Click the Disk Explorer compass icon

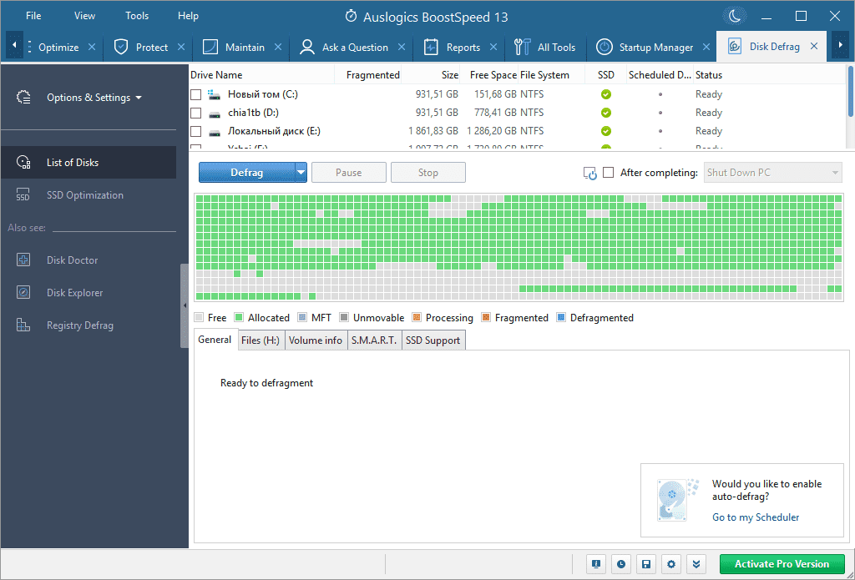[x=23, y=293]
